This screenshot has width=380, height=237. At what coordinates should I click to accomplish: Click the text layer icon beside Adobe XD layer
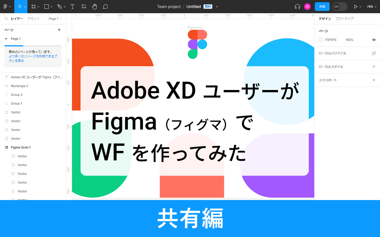tap(7, 77)
